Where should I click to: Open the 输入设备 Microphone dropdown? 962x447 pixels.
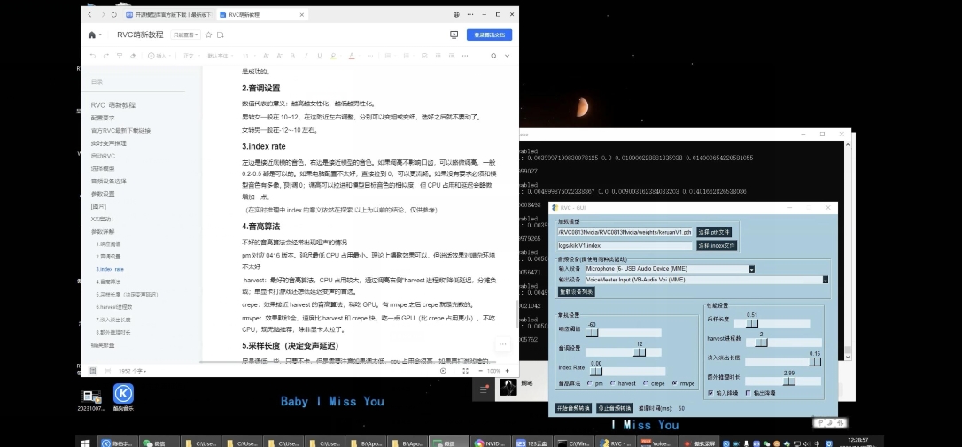[751, 268]
